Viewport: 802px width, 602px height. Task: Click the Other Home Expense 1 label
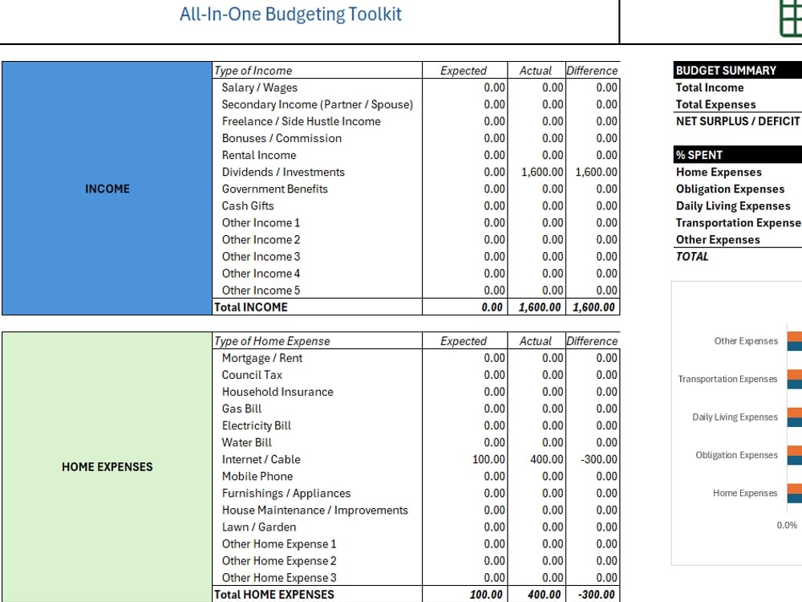pos(279,543)
